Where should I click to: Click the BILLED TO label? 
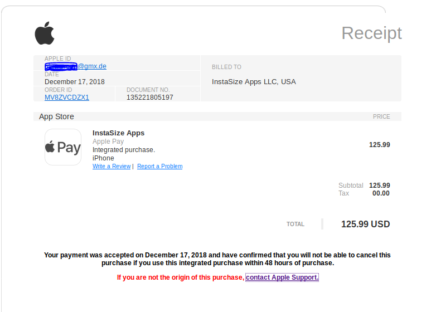click(226, 67)
